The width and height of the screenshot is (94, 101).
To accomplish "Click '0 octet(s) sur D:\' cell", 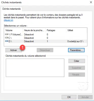I will [x=76, y=41].
